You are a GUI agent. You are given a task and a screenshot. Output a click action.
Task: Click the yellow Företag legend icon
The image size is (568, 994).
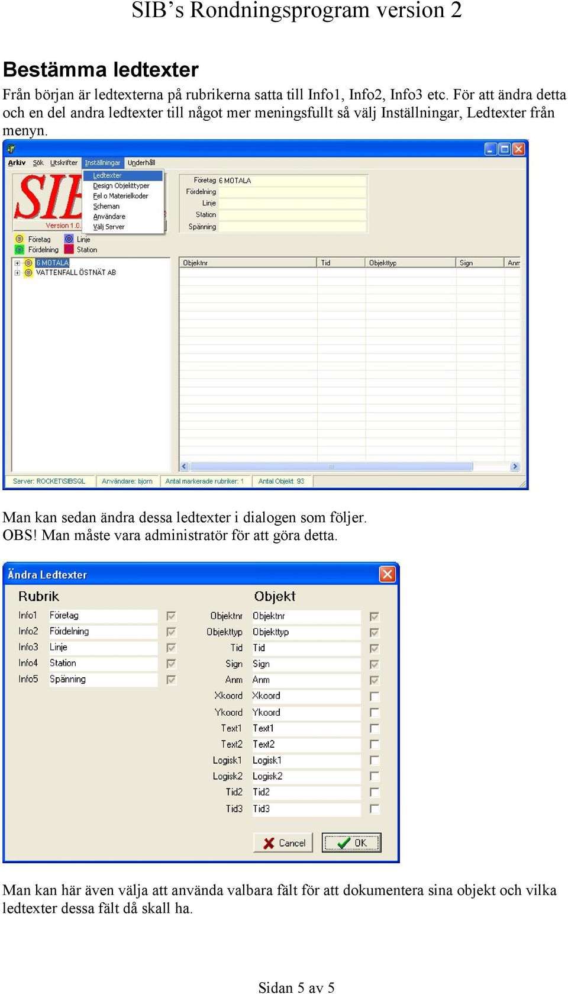pos(19,239)
